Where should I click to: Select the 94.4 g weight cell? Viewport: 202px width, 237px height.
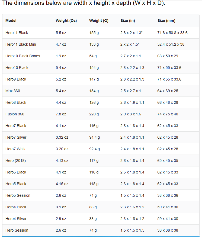coord(94,137)
